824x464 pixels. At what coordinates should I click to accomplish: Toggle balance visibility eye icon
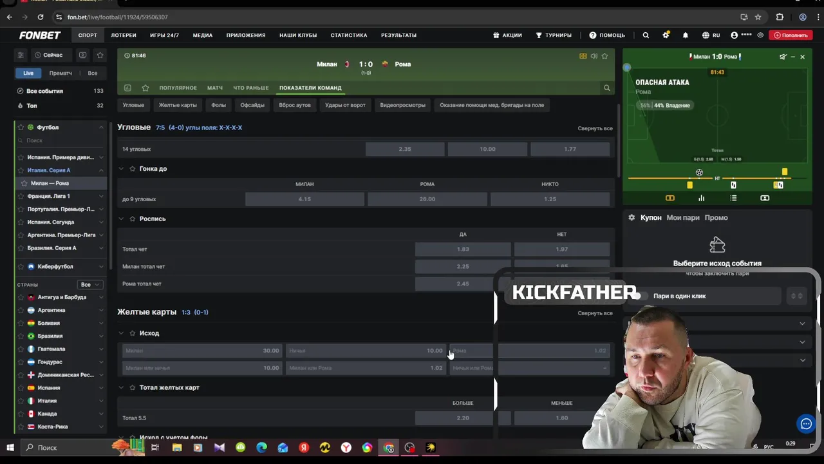click(760, 35)
